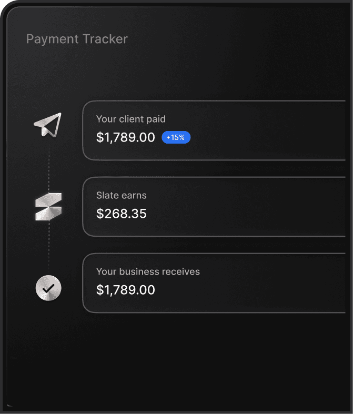
Task: Click the blue +15% badge
Action: click(176, 138)
